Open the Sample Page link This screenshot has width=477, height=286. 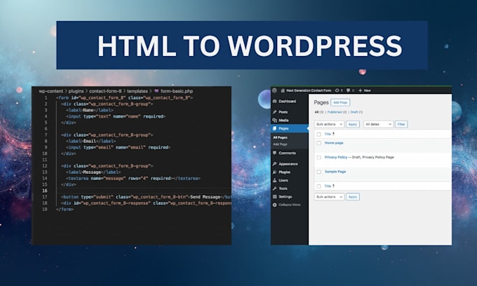click(x=335, y=172)
